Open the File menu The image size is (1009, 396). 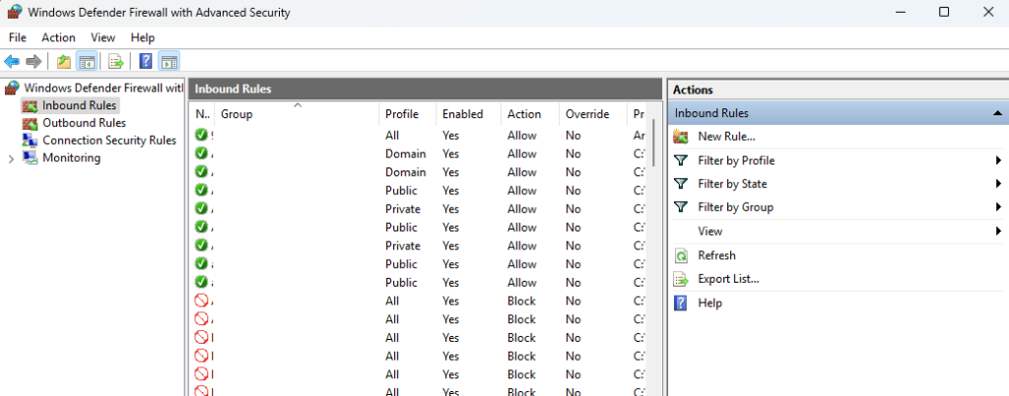[18, 38]
